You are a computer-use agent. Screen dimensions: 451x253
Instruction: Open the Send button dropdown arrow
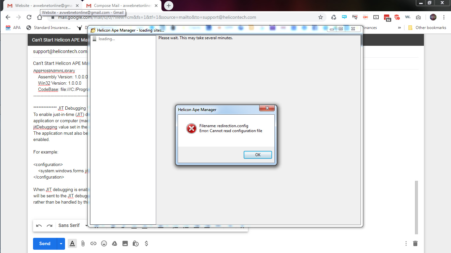pos(60,243)
